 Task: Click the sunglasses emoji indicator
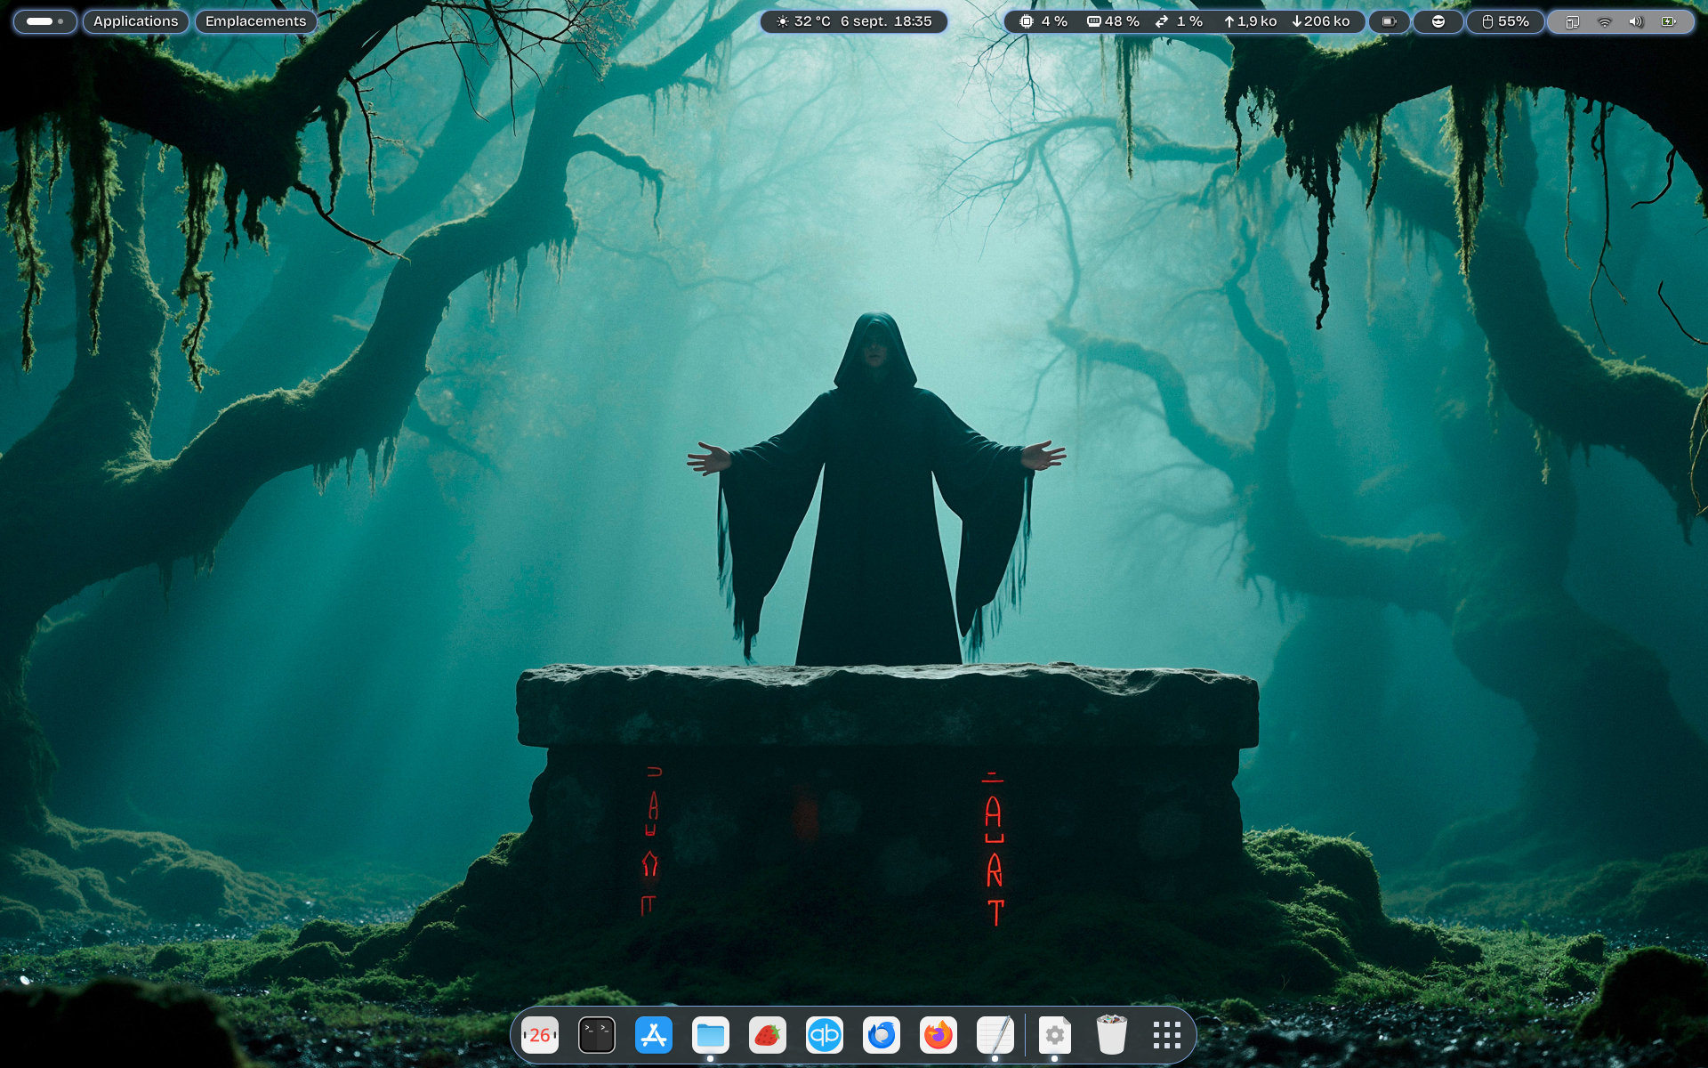point(1438,21)
